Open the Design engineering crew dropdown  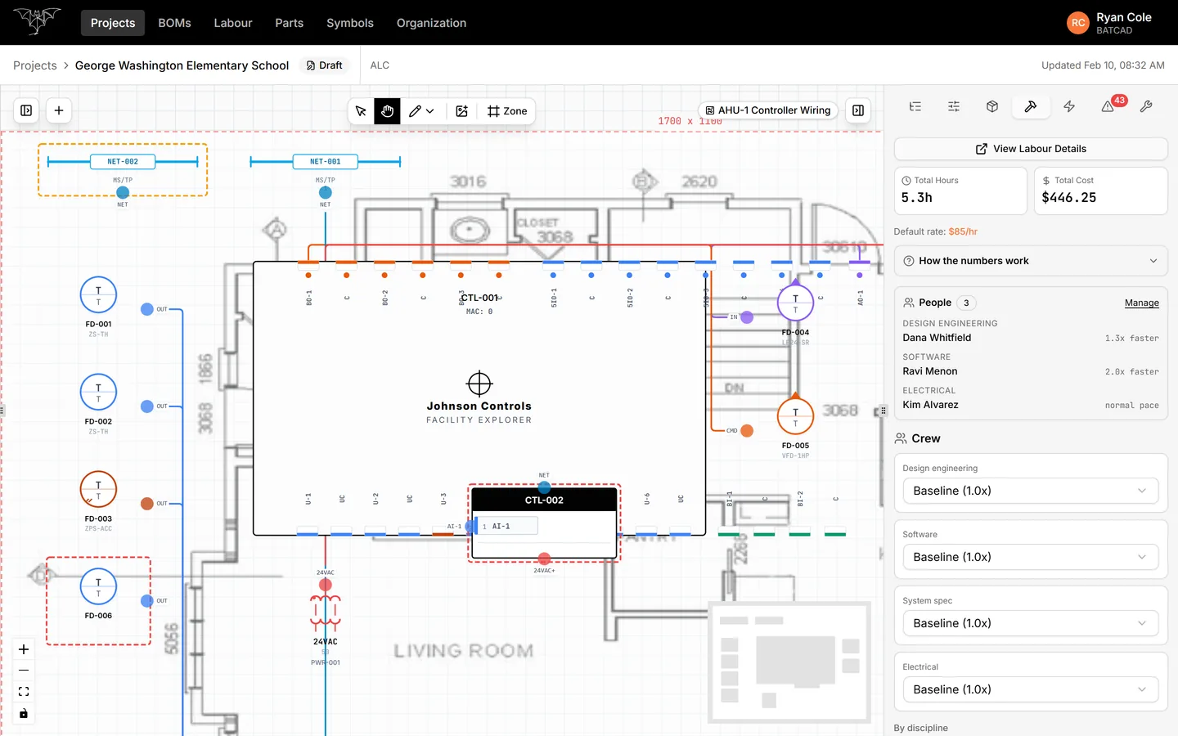click(x=1031, y=491)
